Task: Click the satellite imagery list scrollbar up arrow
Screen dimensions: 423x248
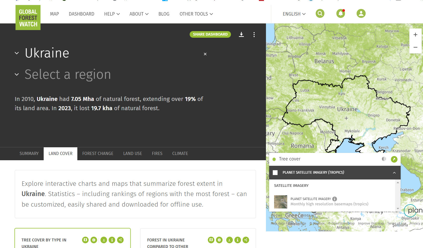Action: [398, 182]
